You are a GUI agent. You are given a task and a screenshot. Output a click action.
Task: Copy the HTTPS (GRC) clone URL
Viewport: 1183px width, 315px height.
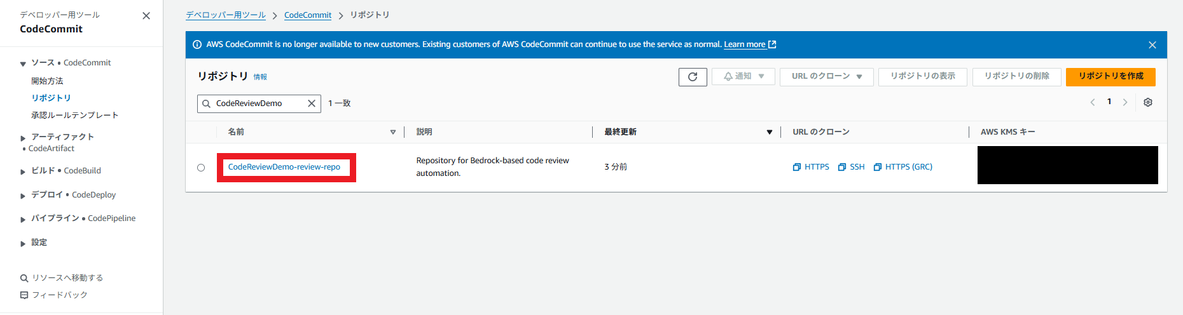click(x=903, y=167)
